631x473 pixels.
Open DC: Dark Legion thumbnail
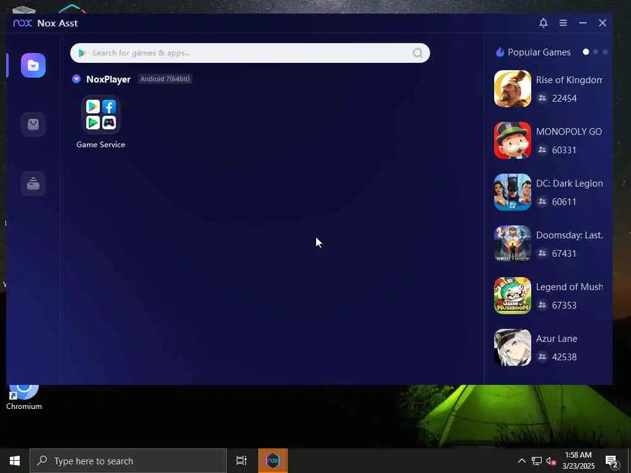click(x=513, y=192)
